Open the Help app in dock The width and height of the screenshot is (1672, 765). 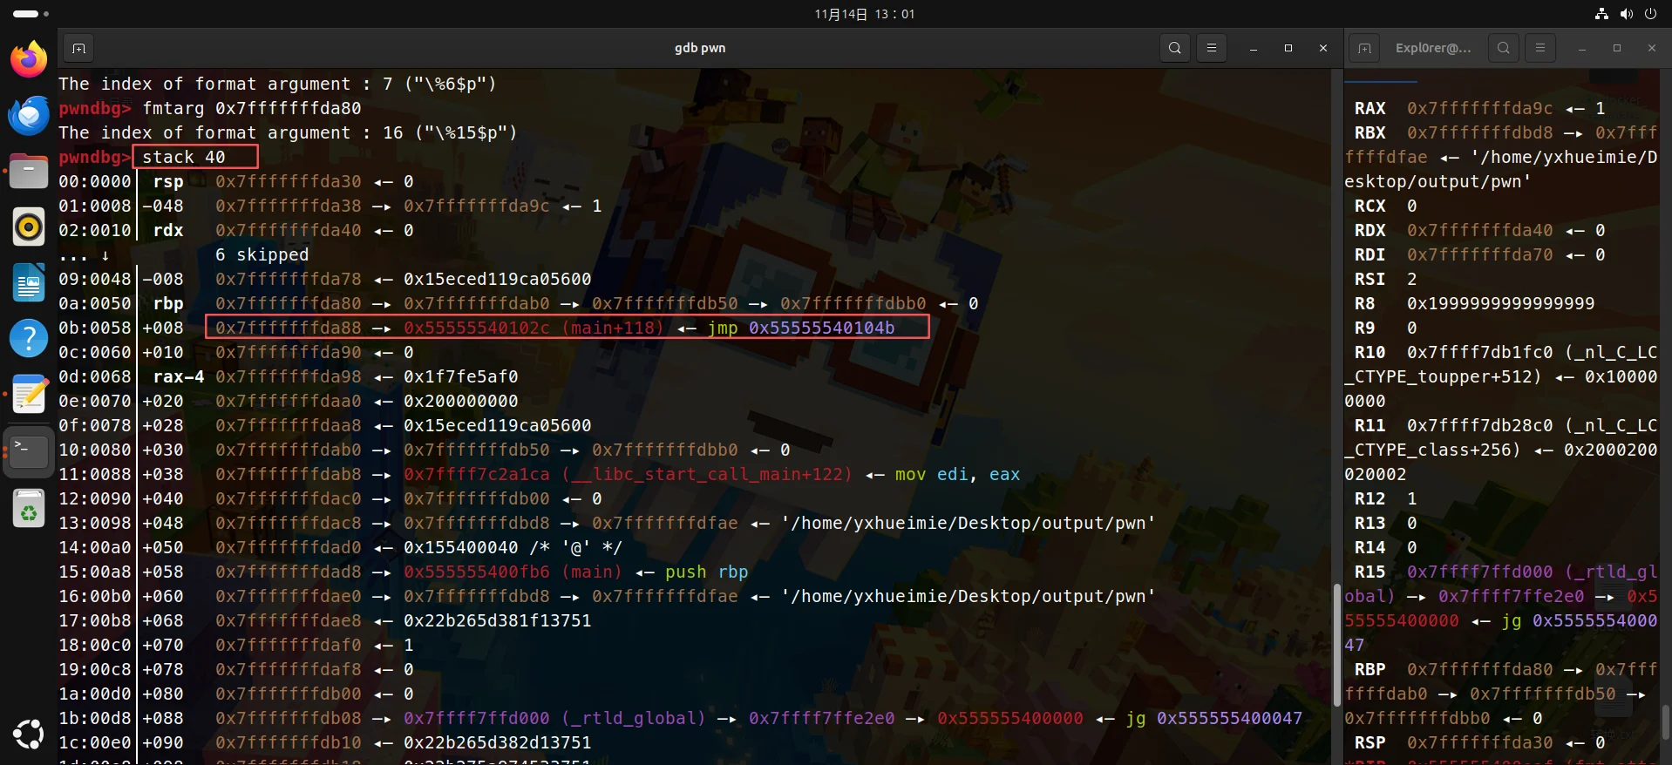[x=29, y=338]
